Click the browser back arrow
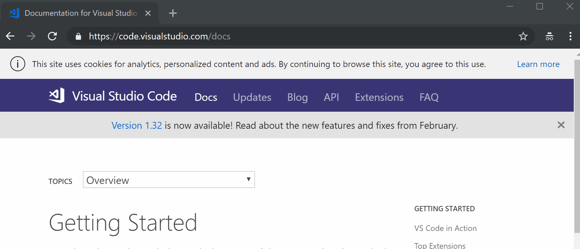Image resolution: width=580 pixels, height=249 pixels. (10, 36)
